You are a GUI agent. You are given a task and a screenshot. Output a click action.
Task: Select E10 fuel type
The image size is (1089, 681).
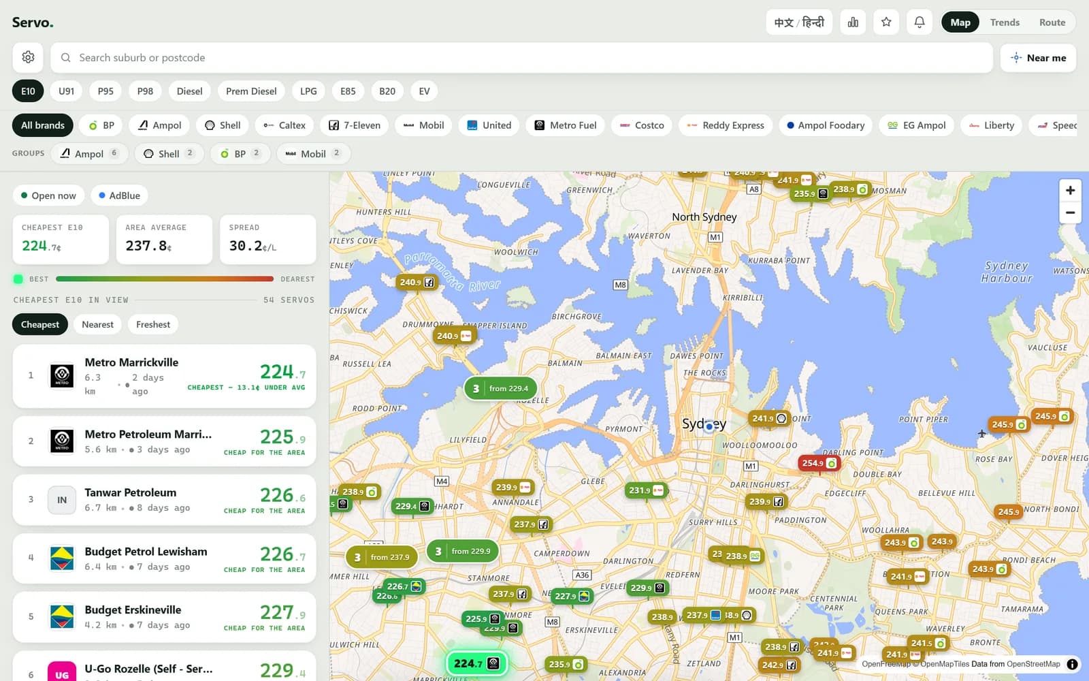(x=28, y=91)
